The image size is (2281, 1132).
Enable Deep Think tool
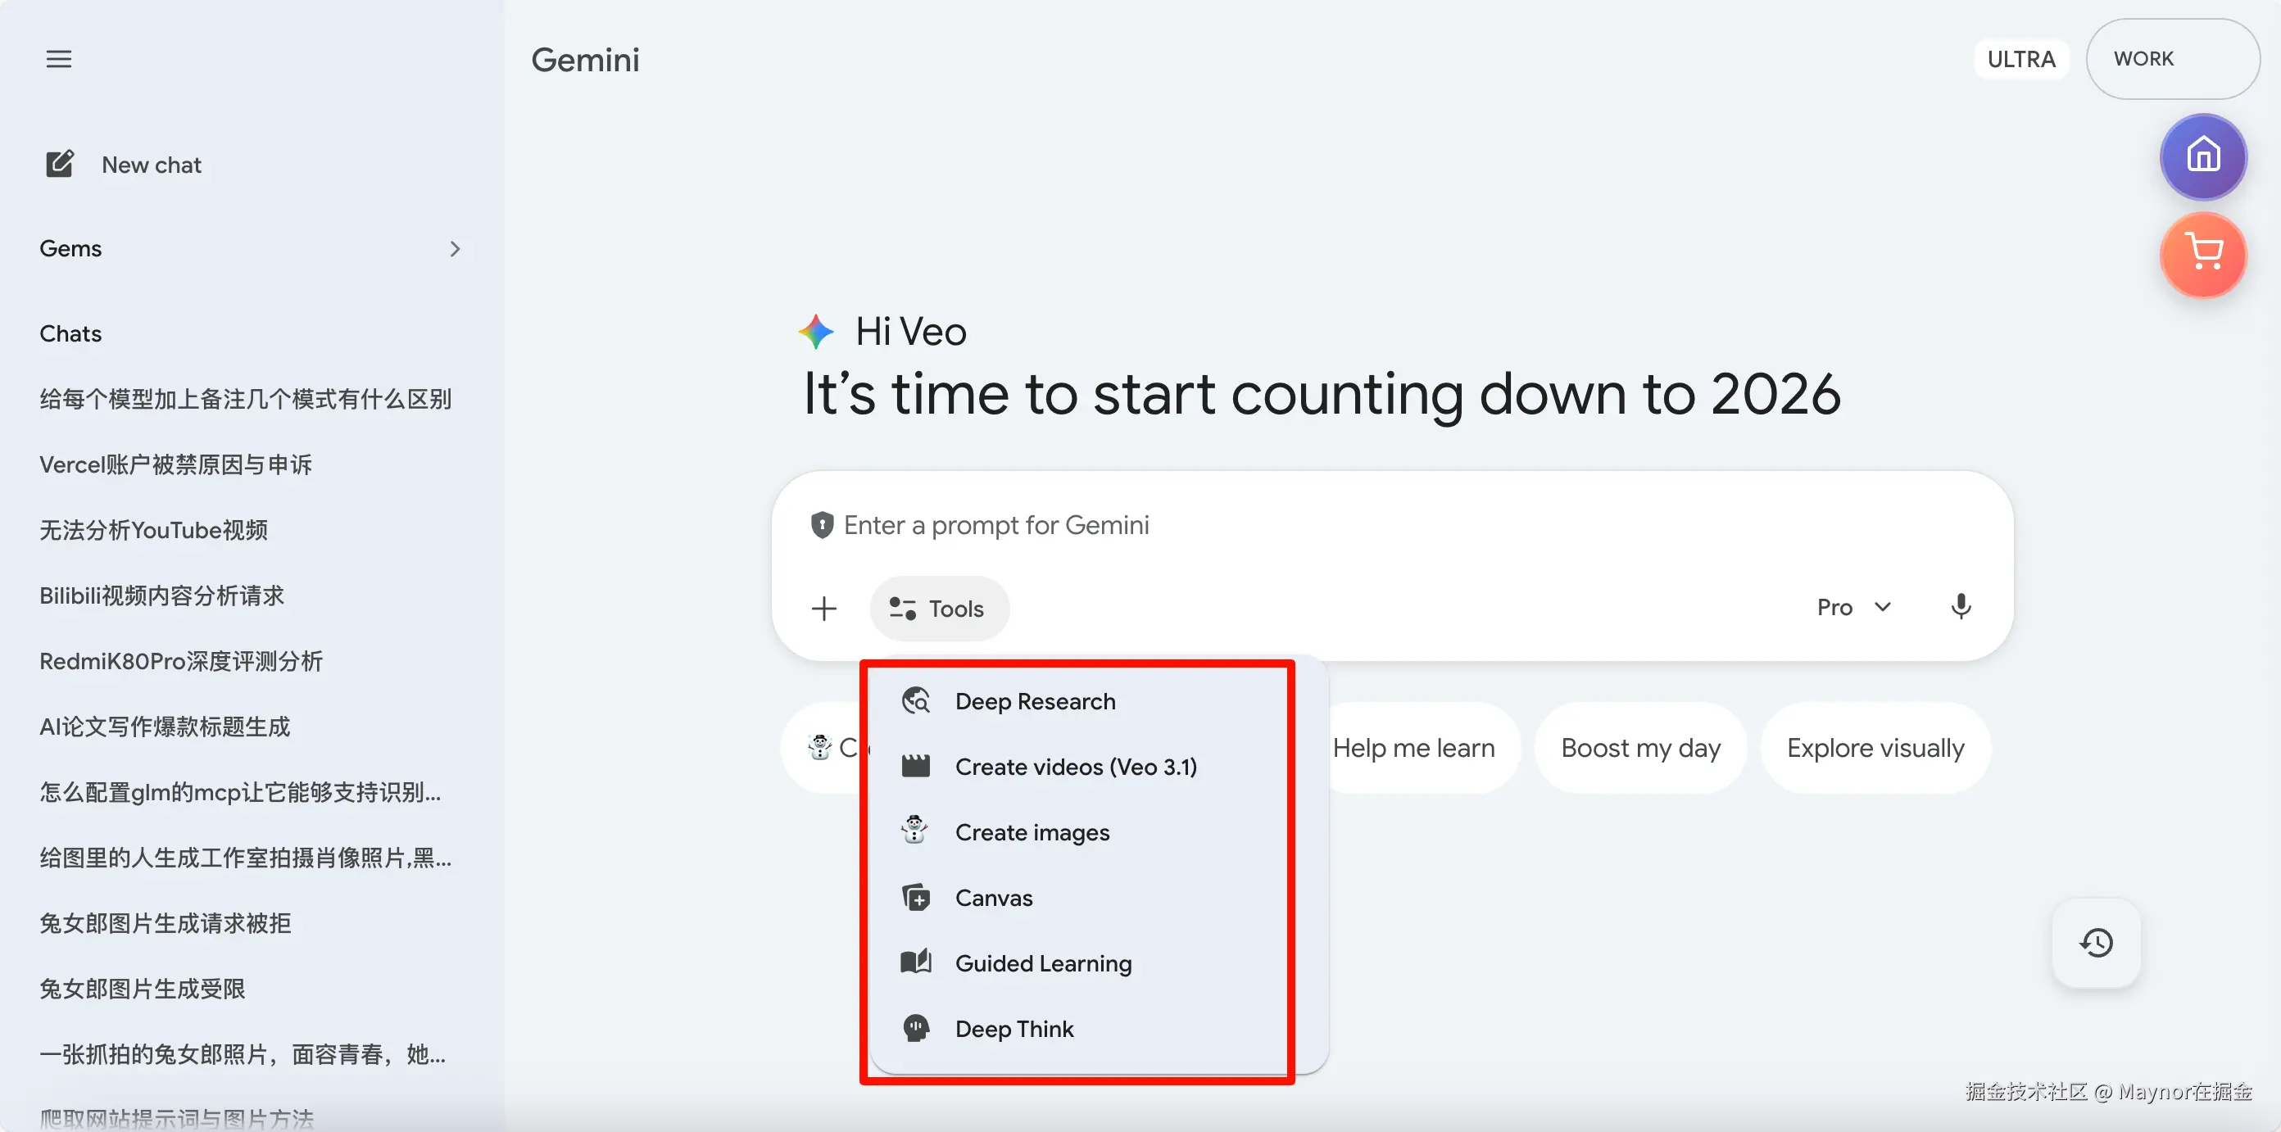(1013, 1029)
